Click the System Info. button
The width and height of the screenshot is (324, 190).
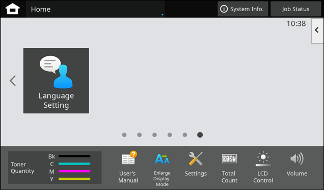(243, 9)
